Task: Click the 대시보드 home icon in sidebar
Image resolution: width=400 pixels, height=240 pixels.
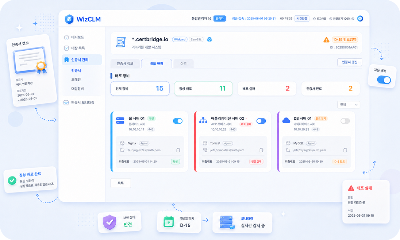Action: [x=66, y=37]
